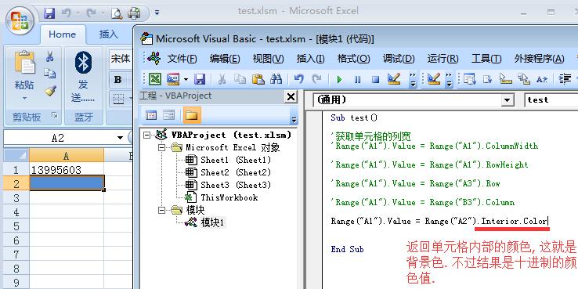Undo the last edit in VBA toolbar
The image size is (578, 289).
298,78
